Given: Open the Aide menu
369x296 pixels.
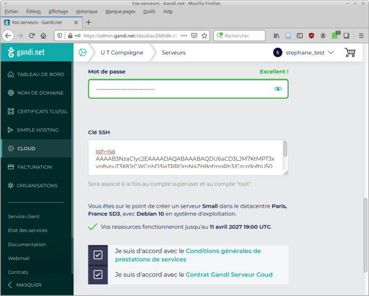Looking at the screenshot, I should pyautogui.click(x=168, y=12).
